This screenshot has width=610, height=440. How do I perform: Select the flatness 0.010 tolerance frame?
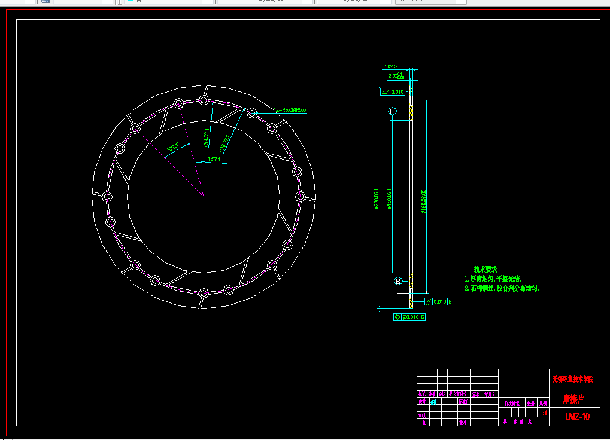pos(393,92)
